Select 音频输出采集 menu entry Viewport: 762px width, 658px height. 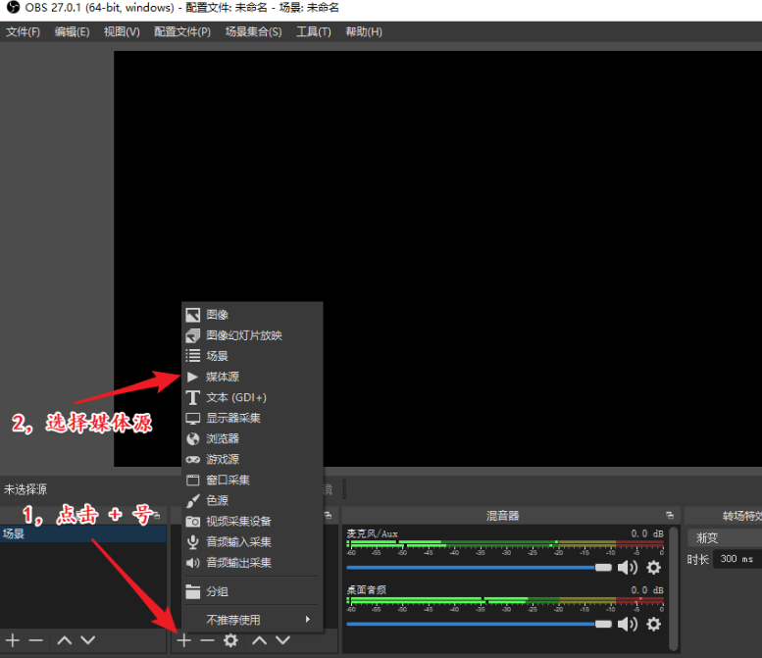point(252,562)
